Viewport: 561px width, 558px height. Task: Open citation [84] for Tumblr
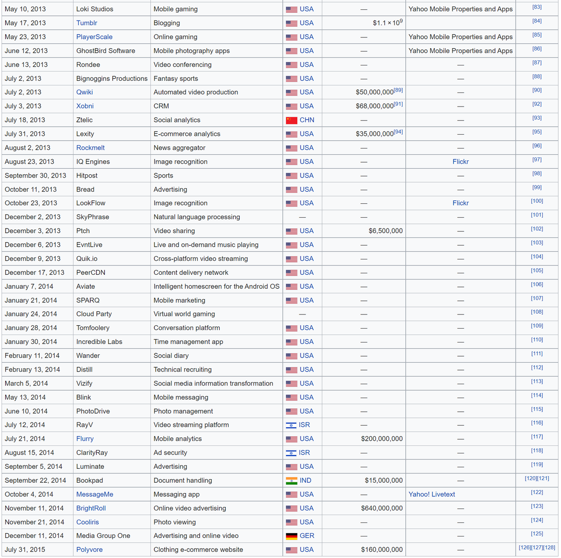pyautogui.click(x=537, y=21)
